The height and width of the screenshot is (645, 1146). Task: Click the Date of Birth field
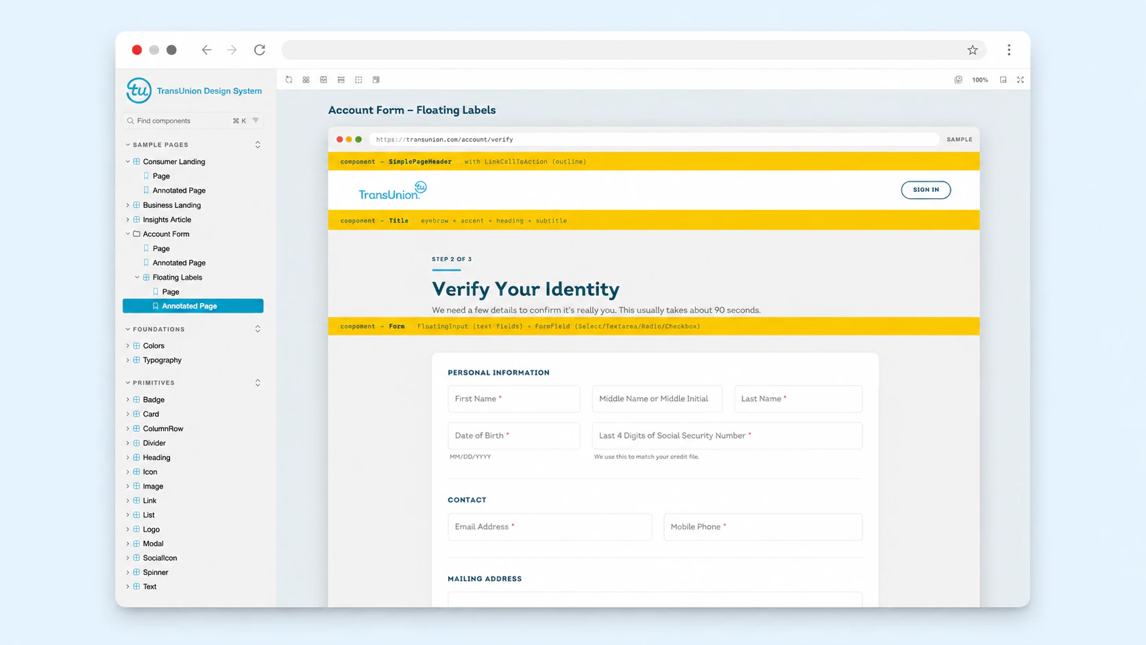point(514,436)
